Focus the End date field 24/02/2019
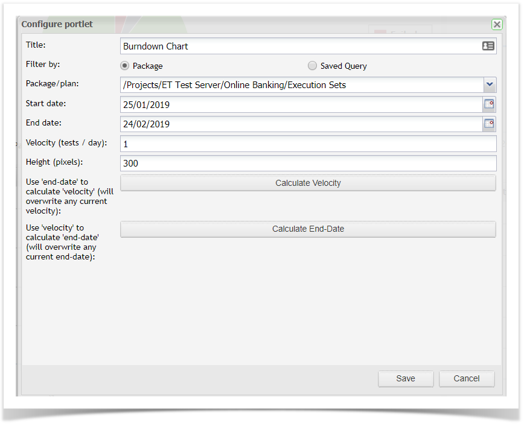The image size is (527, 426). tap(301, 124)
